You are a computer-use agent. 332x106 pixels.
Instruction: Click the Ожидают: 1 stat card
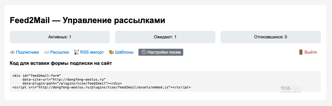click(165, 37)
